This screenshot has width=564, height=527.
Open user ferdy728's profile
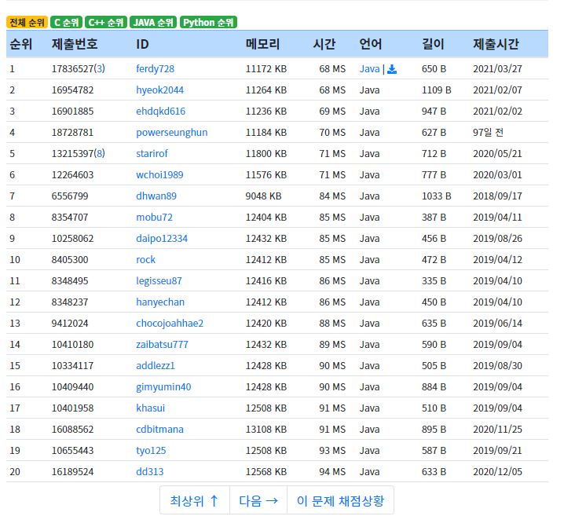click(155, 68)
